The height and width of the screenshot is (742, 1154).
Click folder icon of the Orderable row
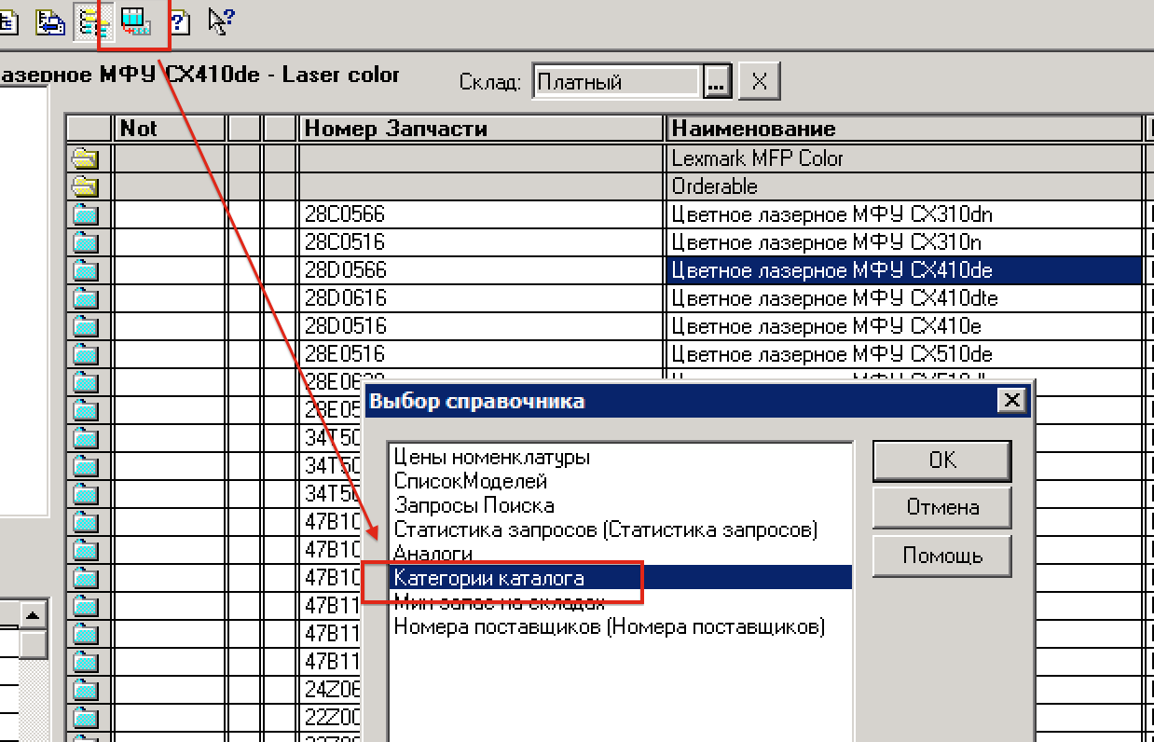[x=86, y=186]
